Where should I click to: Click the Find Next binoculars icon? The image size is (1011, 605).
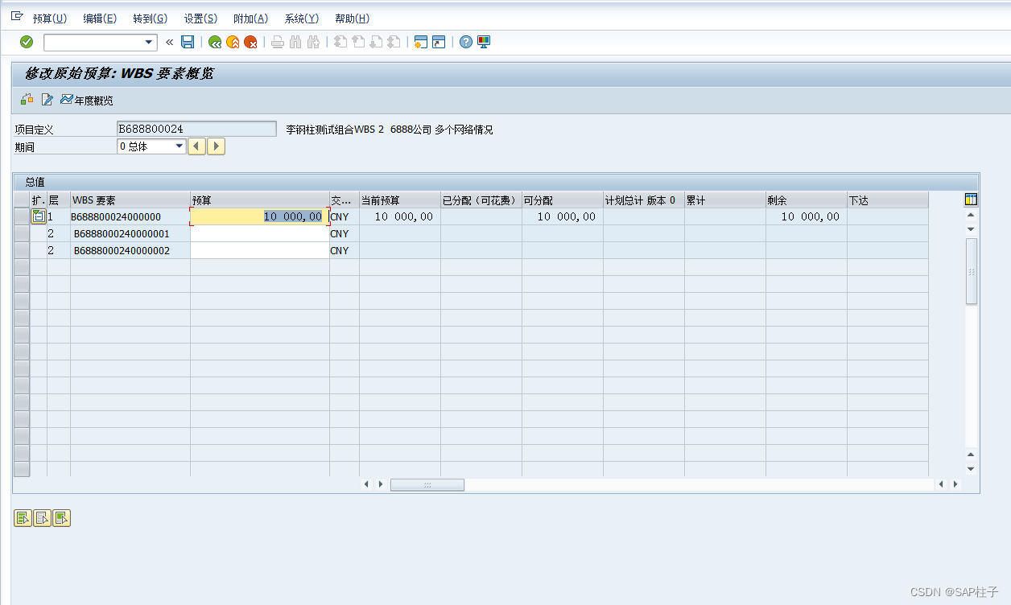[313, 42]
